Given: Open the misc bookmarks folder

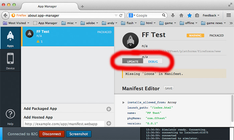Looking at the screenshot, I should coord(69,23).
